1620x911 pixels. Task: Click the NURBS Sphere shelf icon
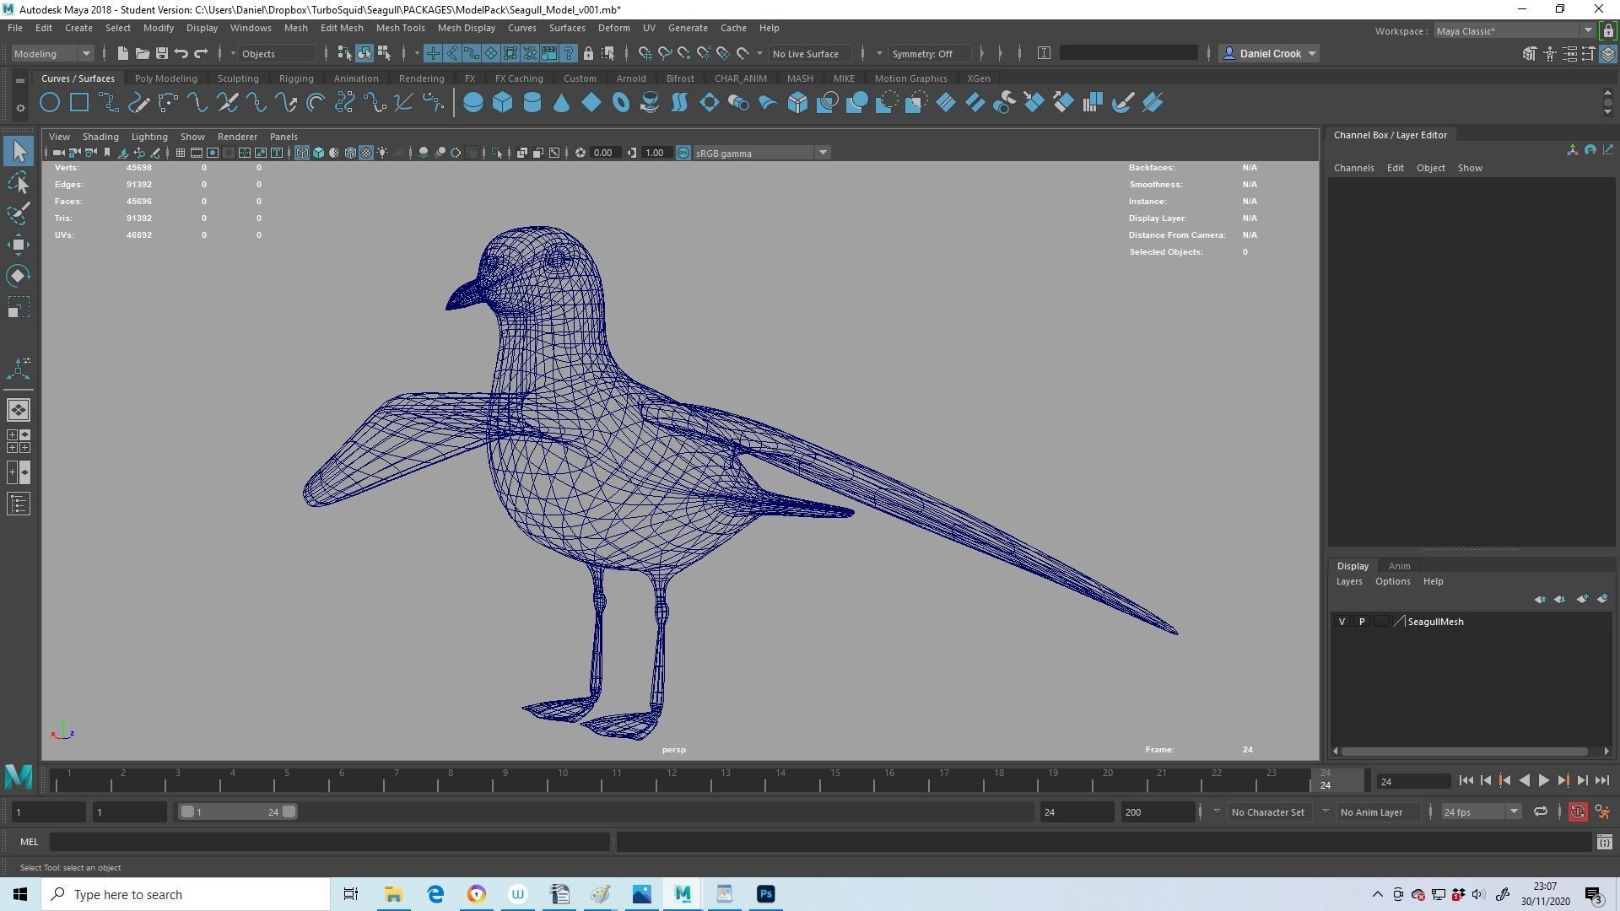pos(473,103)
